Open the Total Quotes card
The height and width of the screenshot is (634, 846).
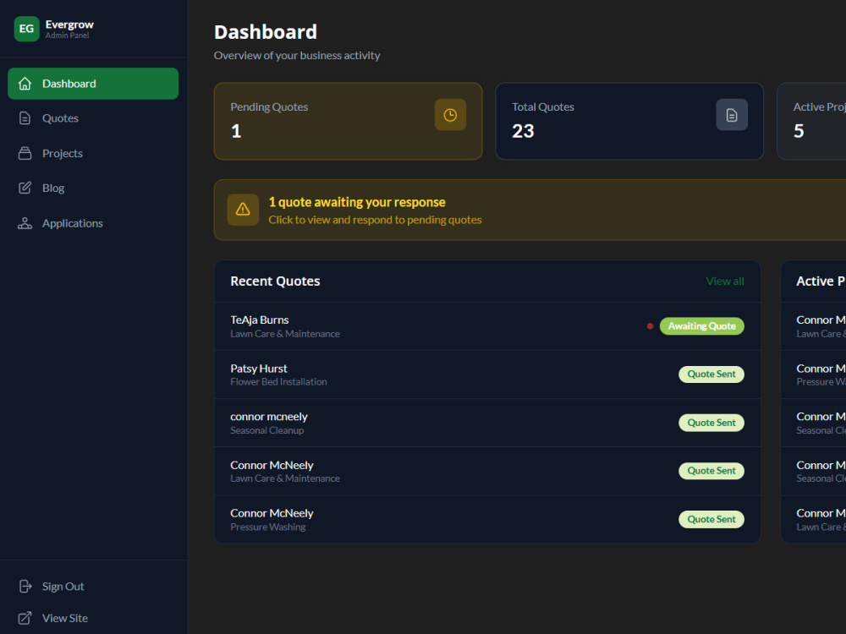pyautogui.click(x=629, y=121)
